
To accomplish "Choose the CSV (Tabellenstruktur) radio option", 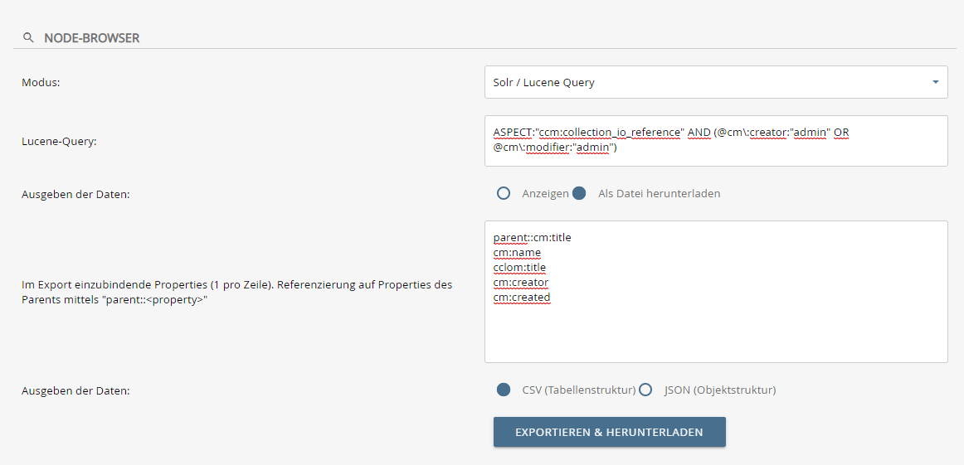I will [503, 390].
